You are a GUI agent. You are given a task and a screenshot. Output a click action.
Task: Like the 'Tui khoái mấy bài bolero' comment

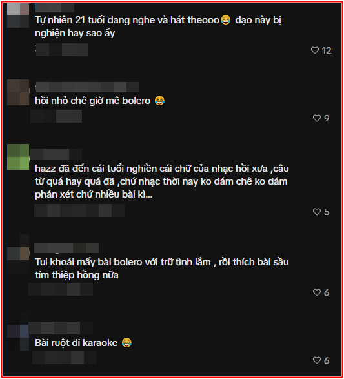coord(317,292)
